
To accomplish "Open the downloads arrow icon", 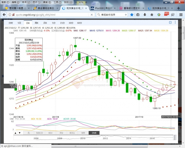I will (145, 15).
